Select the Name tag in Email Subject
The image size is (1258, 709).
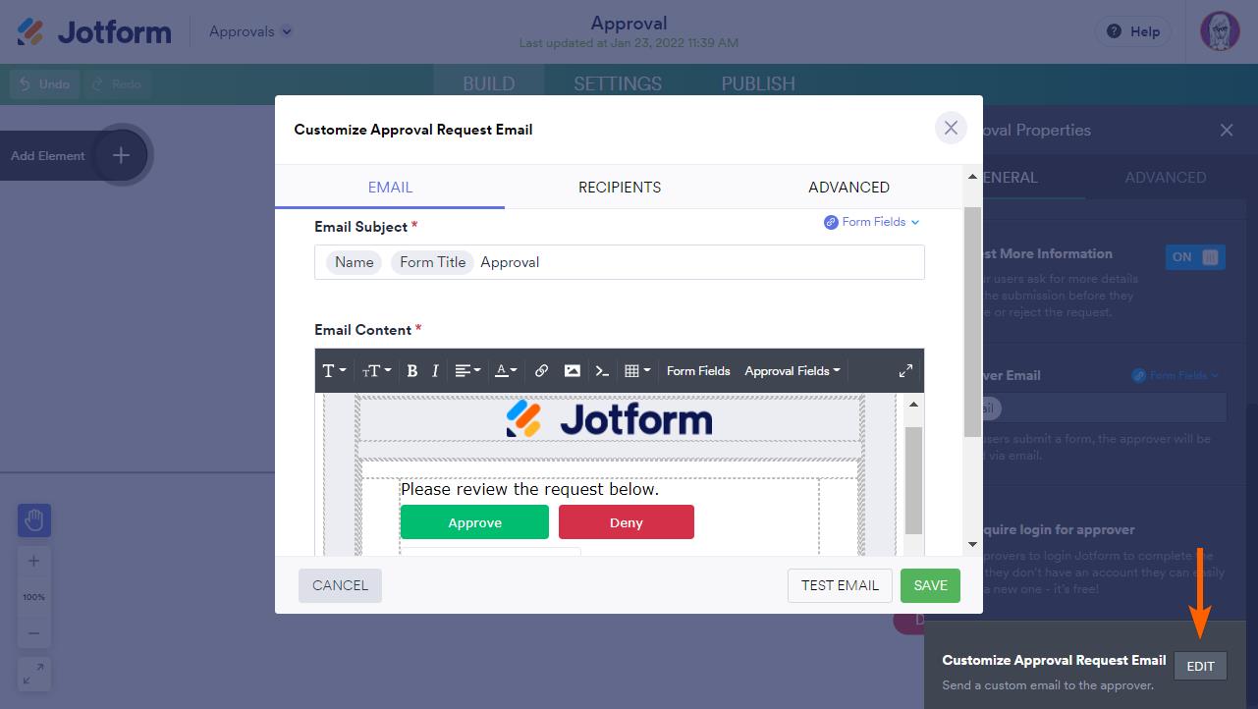pyautogui.click(x=355, y=262)
